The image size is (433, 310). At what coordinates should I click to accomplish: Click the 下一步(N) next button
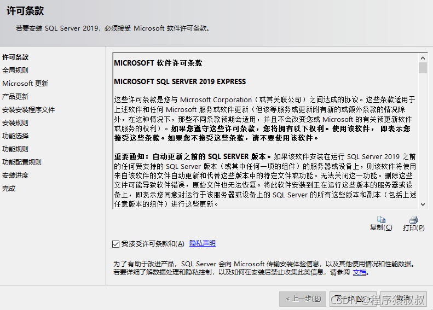pos(351,299)
